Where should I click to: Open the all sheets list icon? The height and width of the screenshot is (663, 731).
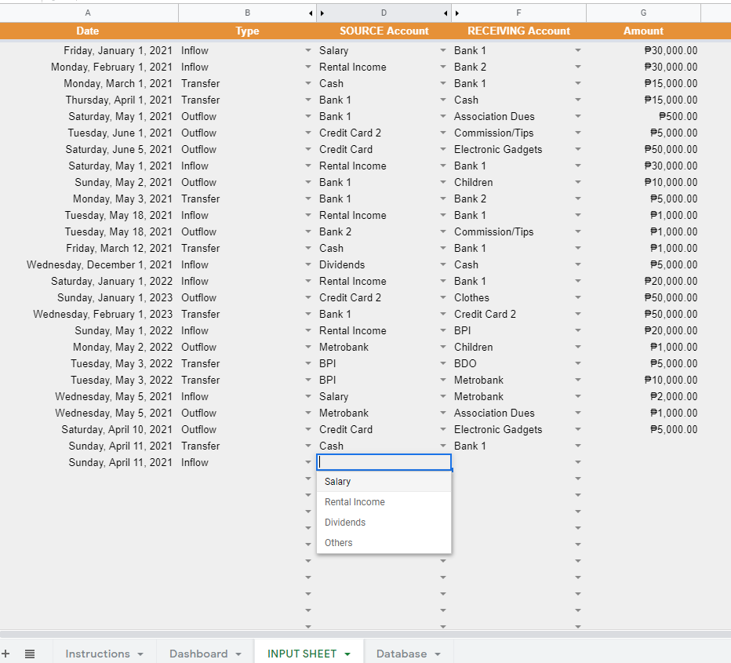click(x=30, y=654)
